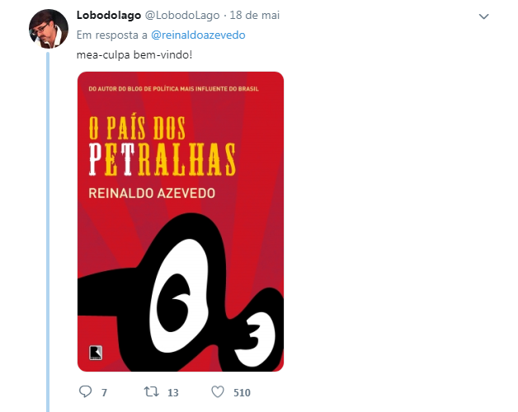Screen dimensions: 518x412
Task: Click the reply speech bubble icon
Action: [x=85, y=391]
